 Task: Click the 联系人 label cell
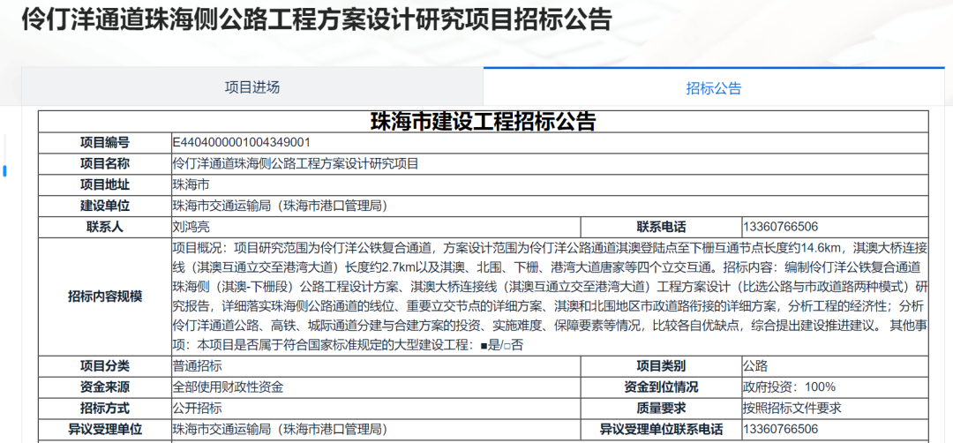point(104,228)
